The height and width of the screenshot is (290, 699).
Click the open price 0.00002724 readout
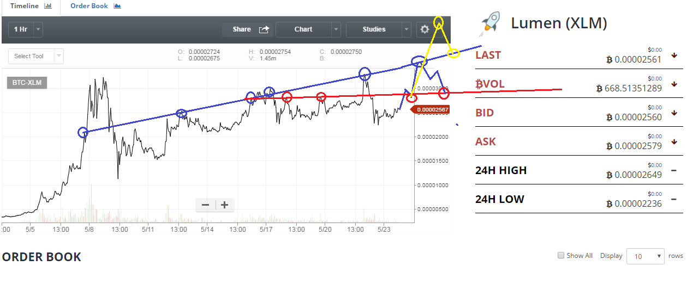click(x=204, y=52)
